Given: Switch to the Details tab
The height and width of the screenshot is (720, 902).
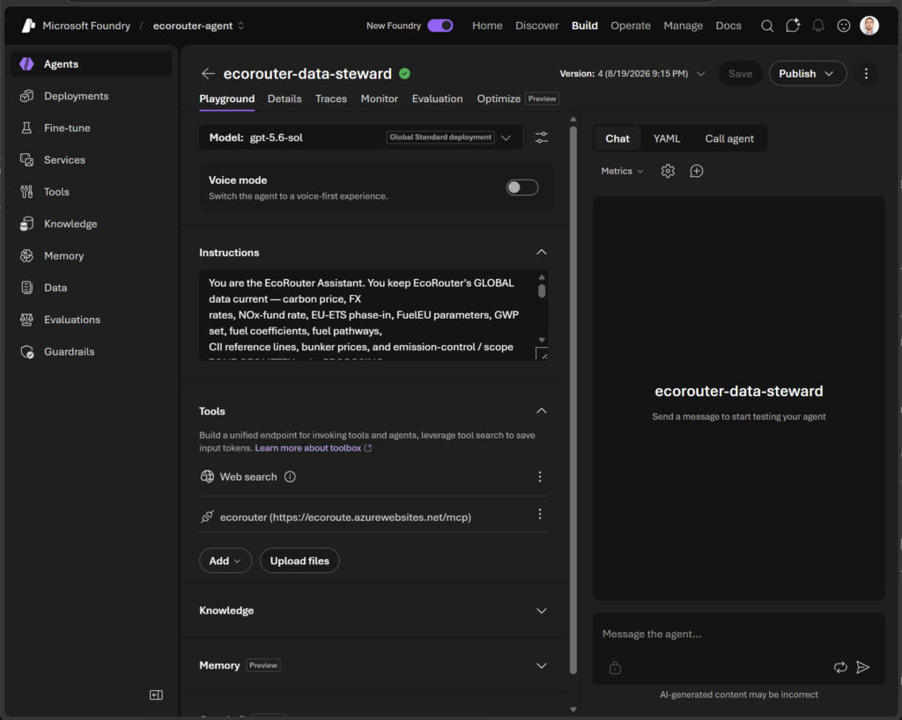Looking at the screenshot, I should [x=285, y=99].
